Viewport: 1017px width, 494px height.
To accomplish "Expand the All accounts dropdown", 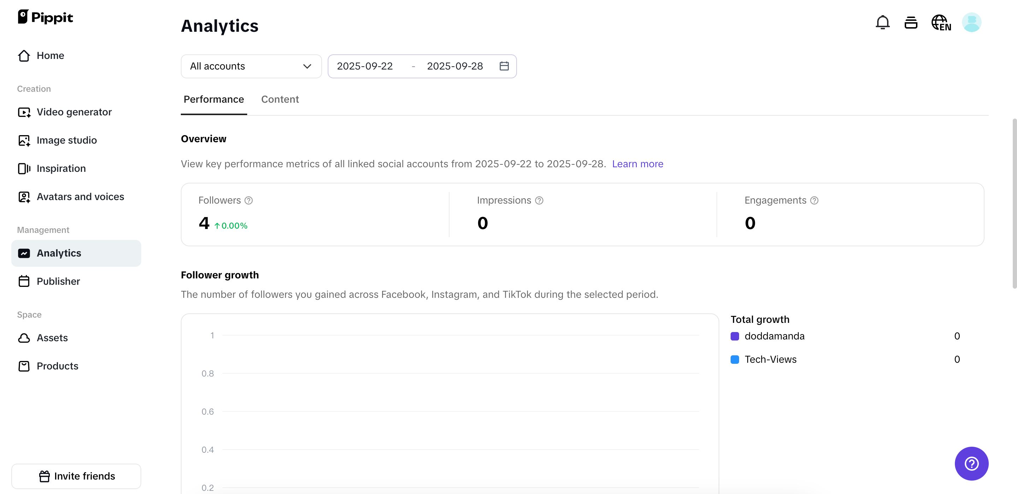I will point(251,66).
